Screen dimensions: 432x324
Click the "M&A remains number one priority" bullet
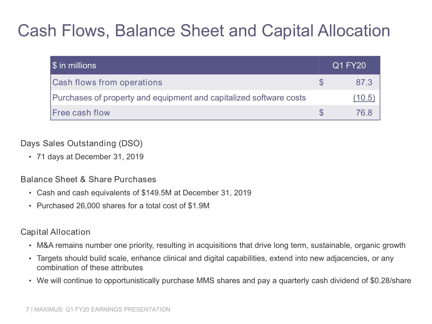point(221,246)
